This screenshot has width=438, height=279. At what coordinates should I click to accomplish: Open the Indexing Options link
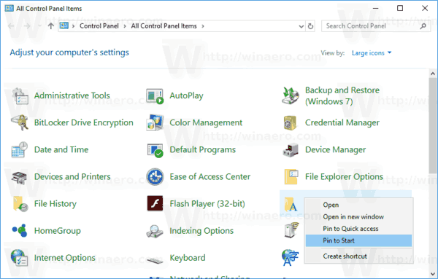(201, 231)
